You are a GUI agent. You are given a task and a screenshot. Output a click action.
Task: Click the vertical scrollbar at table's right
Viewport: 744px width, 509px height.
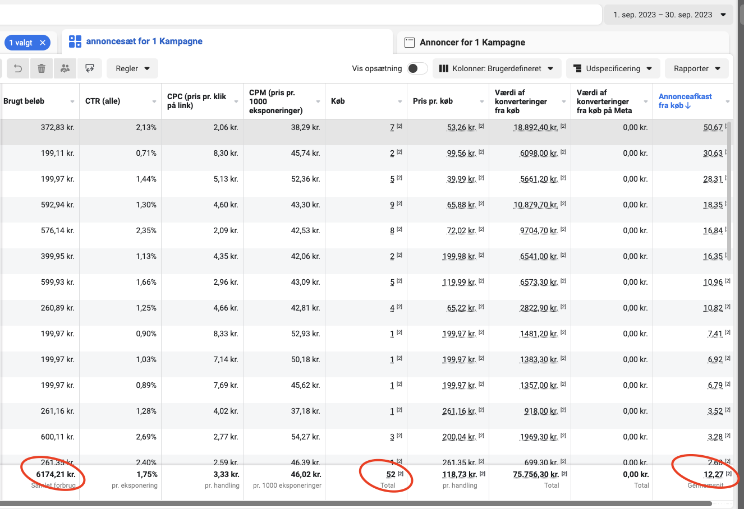tap(729, 191)
